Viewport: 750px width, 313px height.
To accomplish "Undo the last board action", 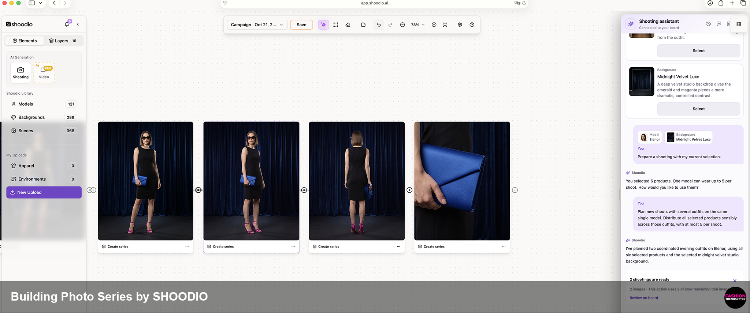I will (x=379, y=25).
